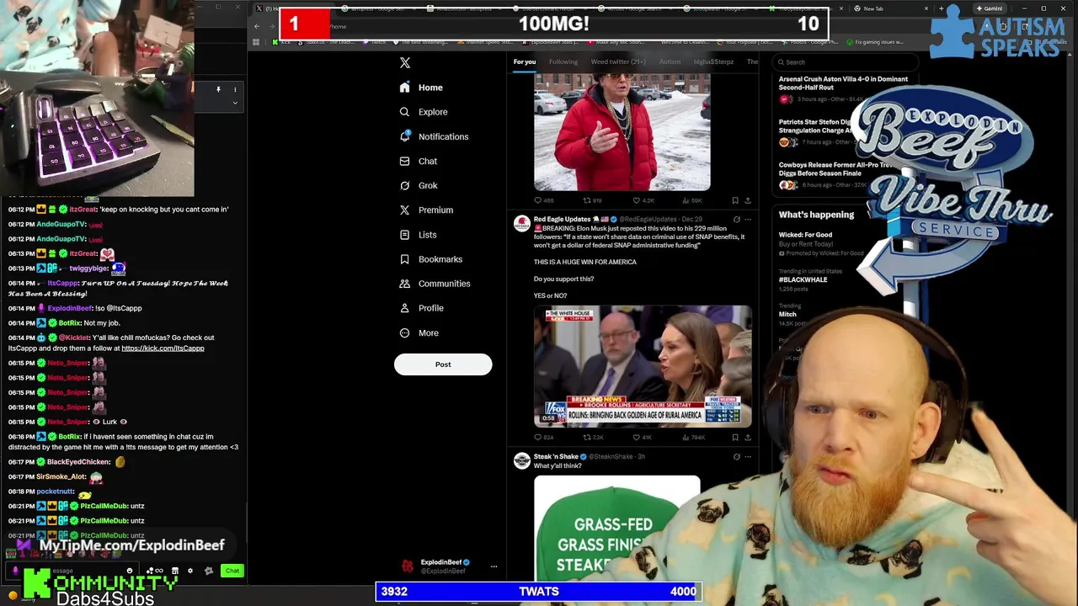
Task: Like the Red Eagle Updates post
Action: coord(637,437)
